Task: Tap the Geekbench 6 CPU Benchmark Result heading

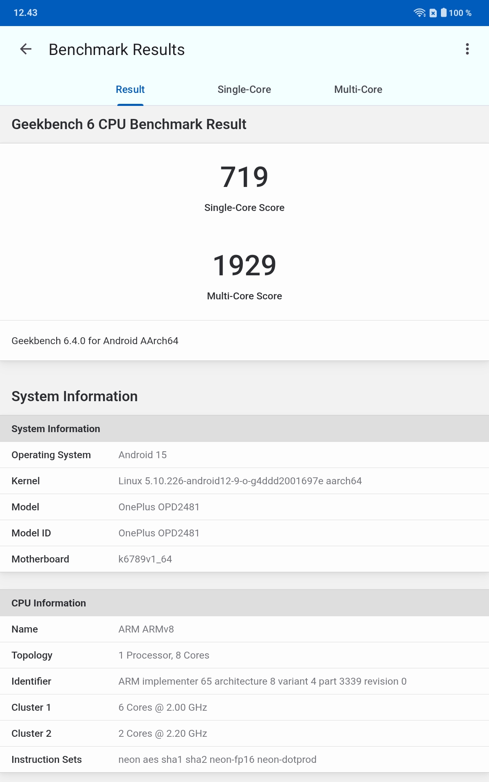Action: (129, 124)
